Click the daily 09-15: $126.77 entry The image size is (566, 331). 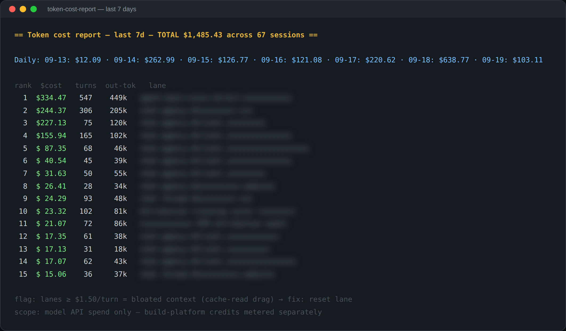pyautogui.click(x=218, y=60)
